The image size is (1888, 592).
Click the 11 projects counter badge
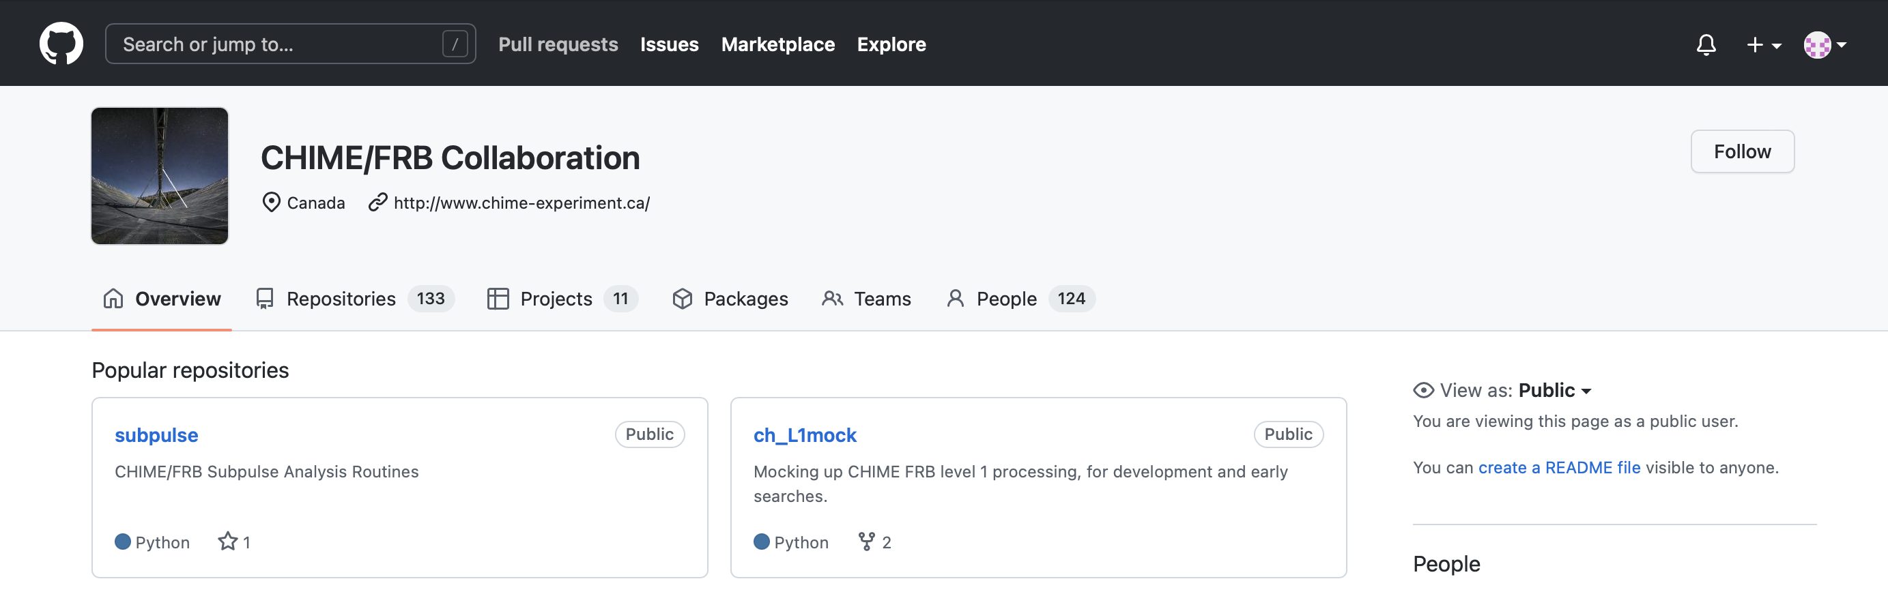pyautogui.click(x=620, y=299)
